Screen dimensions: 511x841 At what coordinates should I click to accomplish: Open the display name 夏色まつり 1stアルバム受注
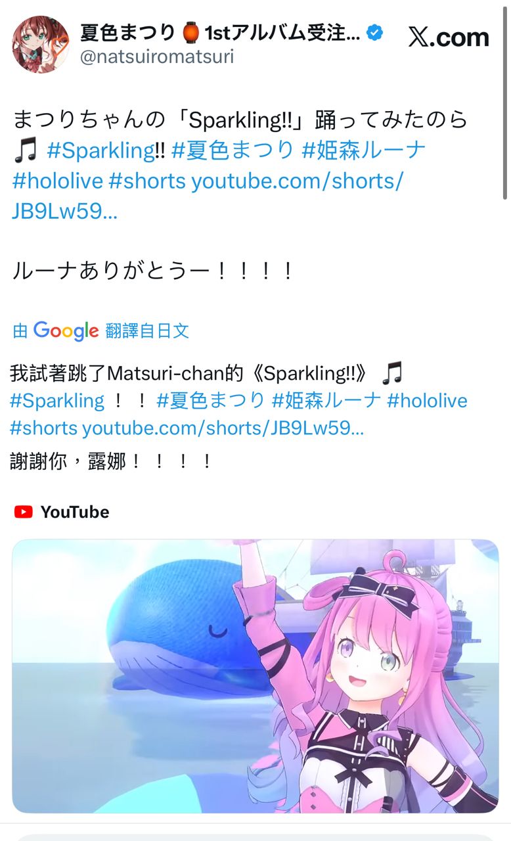[220, 32]
